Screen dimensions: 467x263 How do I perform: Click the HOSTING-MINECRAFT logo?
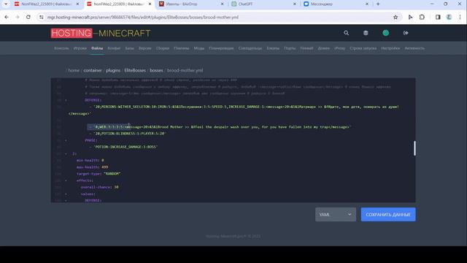pos(101,33)
